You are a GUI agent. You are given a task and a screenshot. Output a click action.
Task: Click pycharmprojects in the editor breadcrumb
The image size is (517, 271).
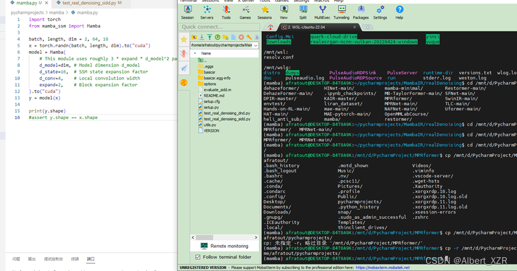coord(27,13)
